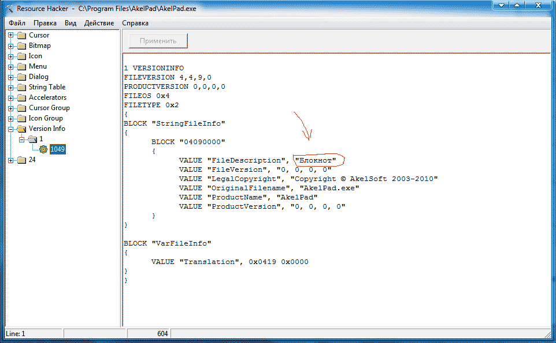This screenshot has width=556, height=343.
Task: Click the gear icon beside 1049
Action: click(43, 149)
